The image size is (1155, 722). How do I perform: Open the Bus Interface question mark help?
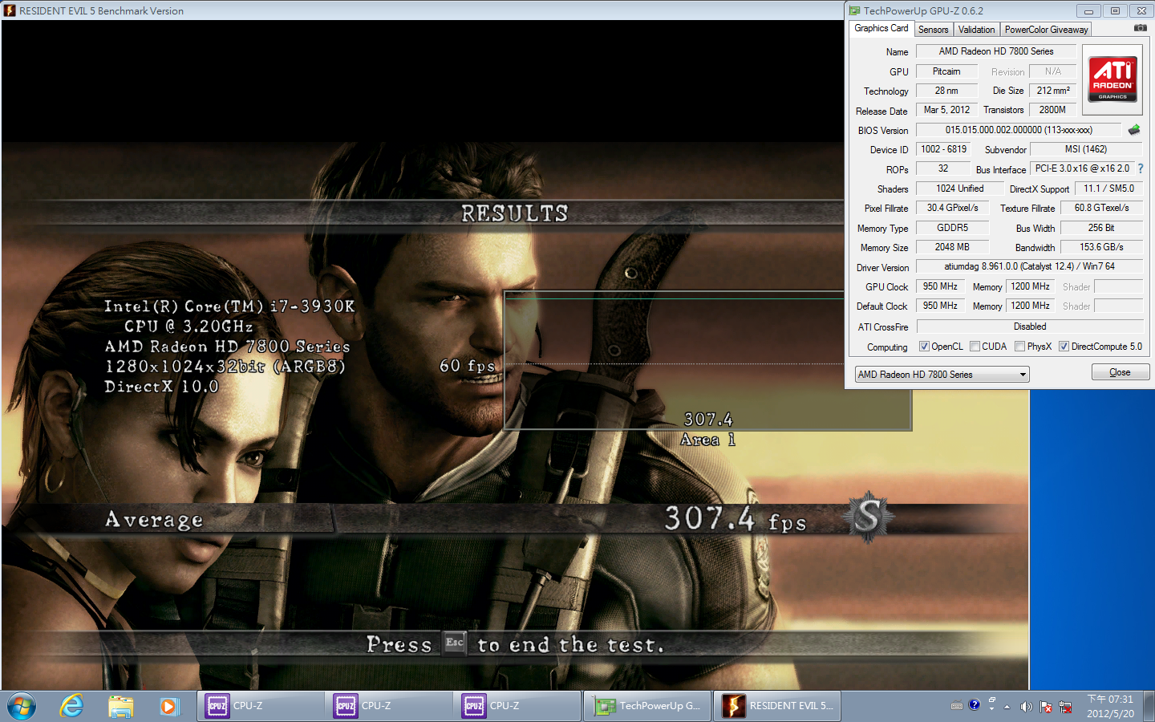tap(1141, 168)
